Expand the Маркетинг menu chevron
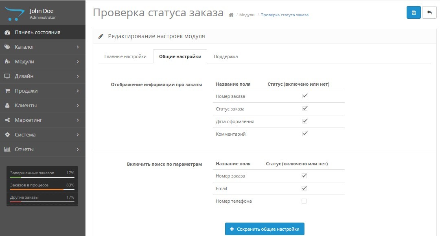Viewport: 440px width, 236px height. (78, 120)
